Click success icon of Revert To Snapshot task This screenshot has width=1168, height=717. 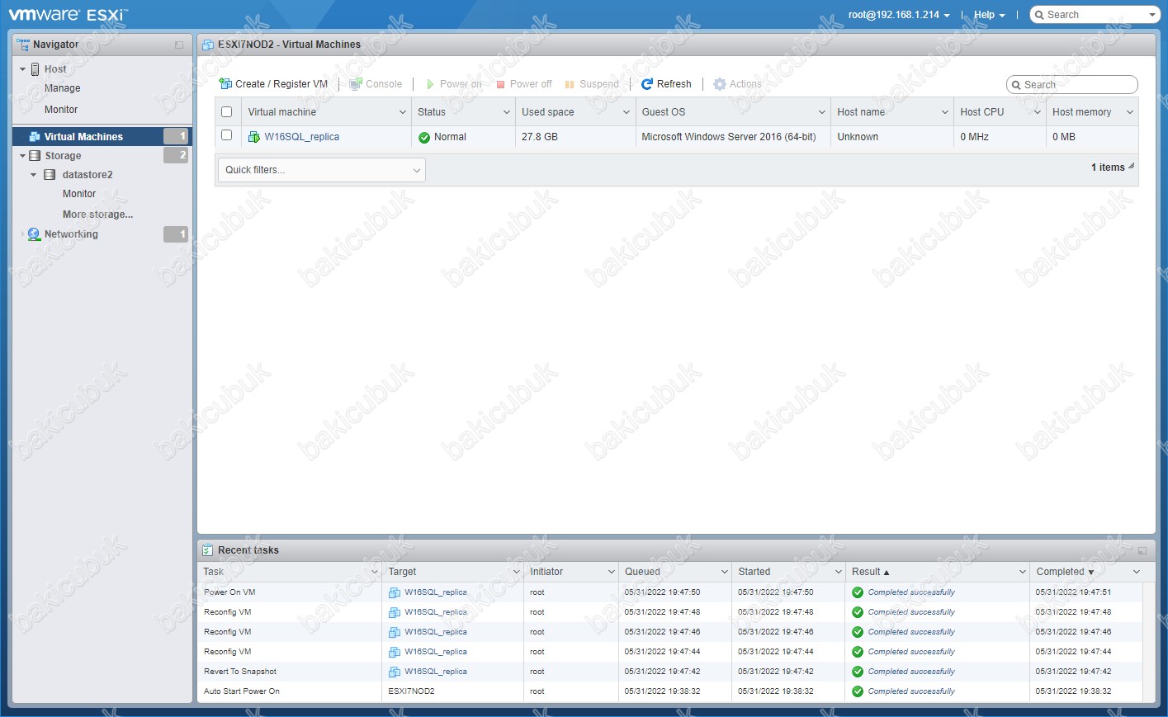pyautogui.click(x=858, y=672)
